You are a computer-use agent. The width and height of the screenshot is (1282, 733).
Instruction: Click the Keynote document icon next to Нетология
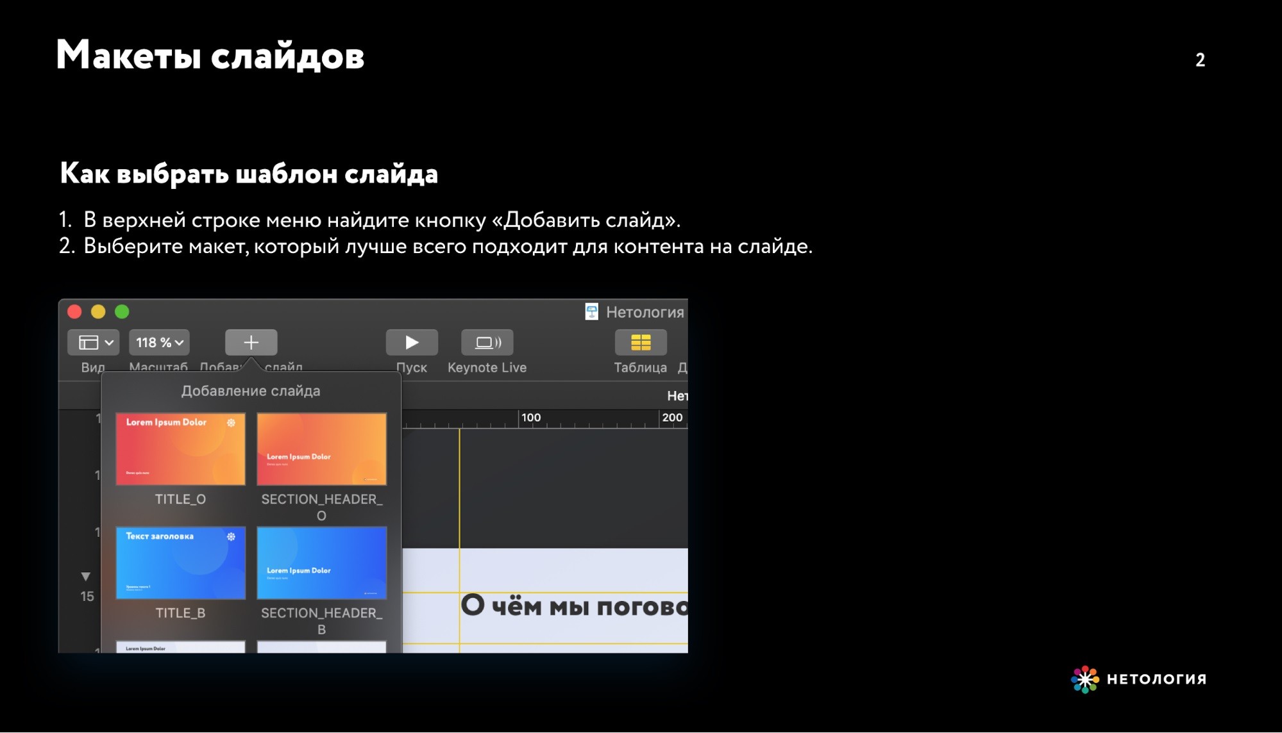591,312
